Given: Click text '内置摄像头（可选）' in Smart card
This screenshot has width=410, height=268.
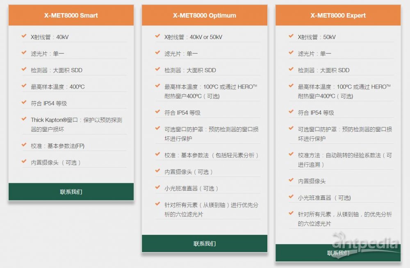Looking at the screenshot, I should (x=56, y=163).
